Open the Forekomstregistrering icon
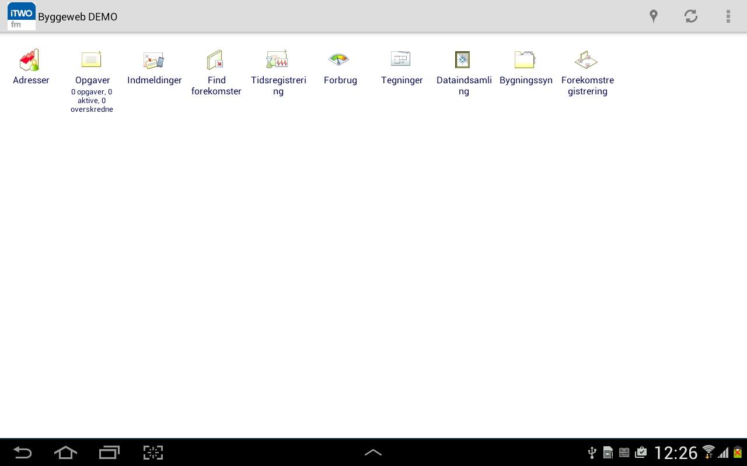 tap(587, 60)
